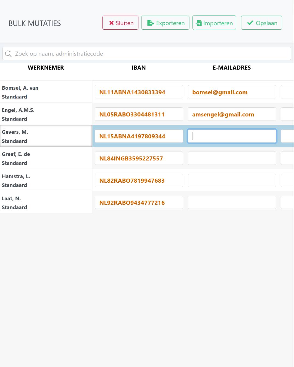Click the E-MAILADRES column header
Image resolution: width=294 pixels, height=367 pixels.
point(232,68)
